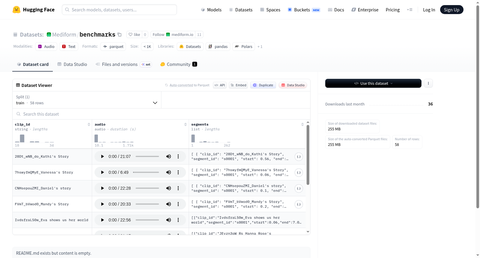Mute the Mandy's Story audio player
This screenshot has height=258, width=480.
169,204
